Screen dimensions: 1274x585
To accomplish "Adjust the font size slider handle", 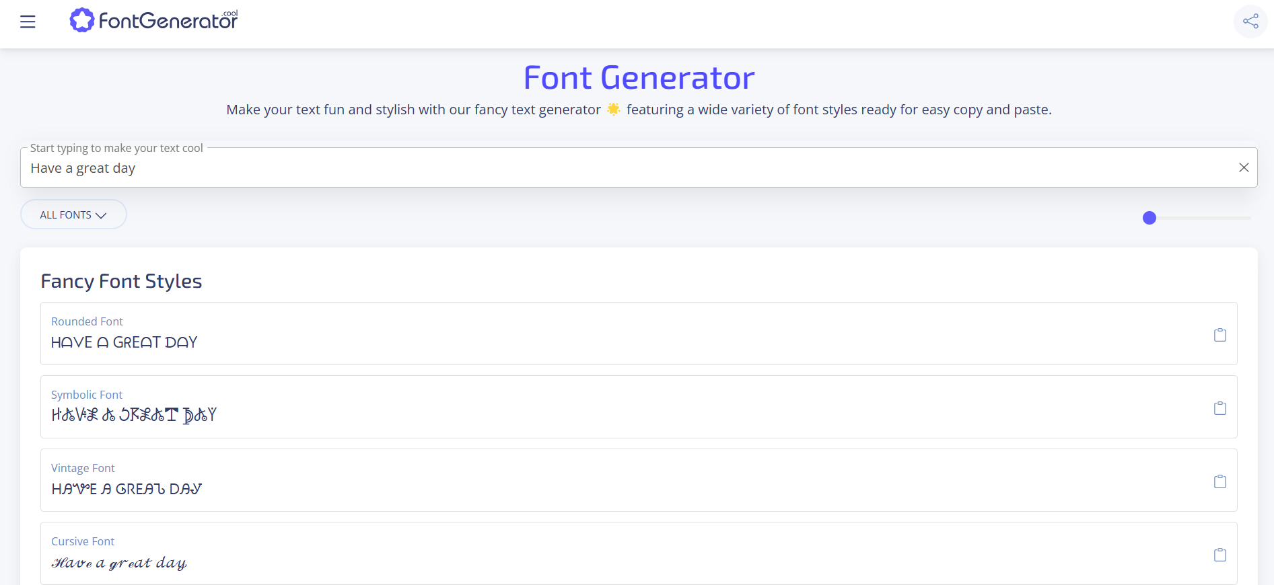I will (1149, 218).
